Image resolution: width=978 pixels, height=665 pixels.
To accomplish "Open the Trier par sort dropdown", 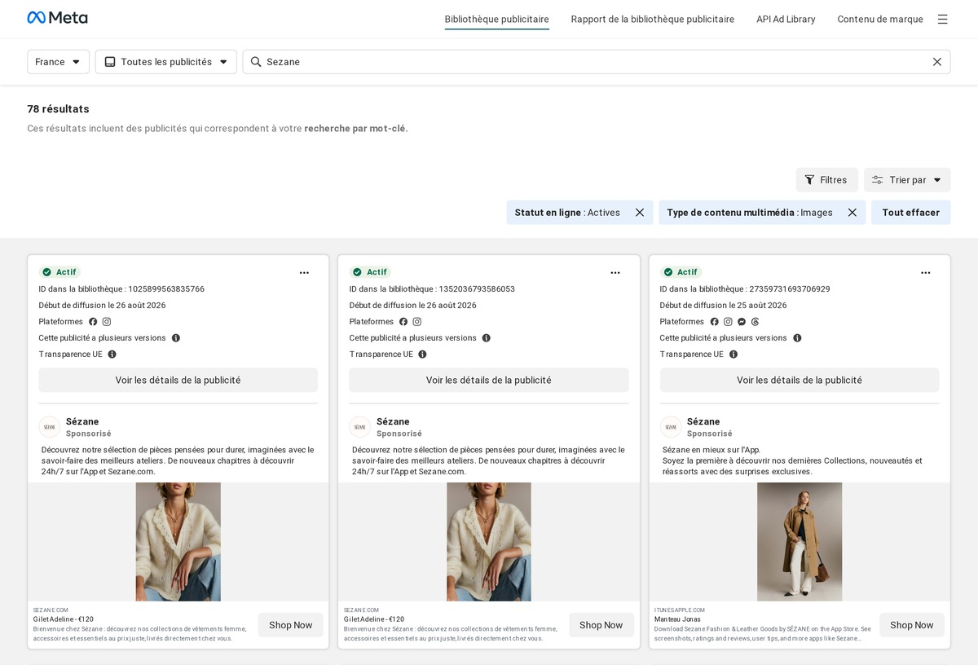I will [907, 180].
